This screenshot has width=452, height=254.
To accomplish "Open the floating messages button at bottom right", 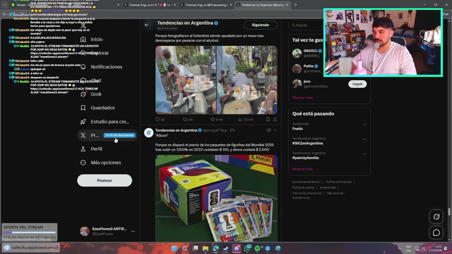I will click(436, 233).
